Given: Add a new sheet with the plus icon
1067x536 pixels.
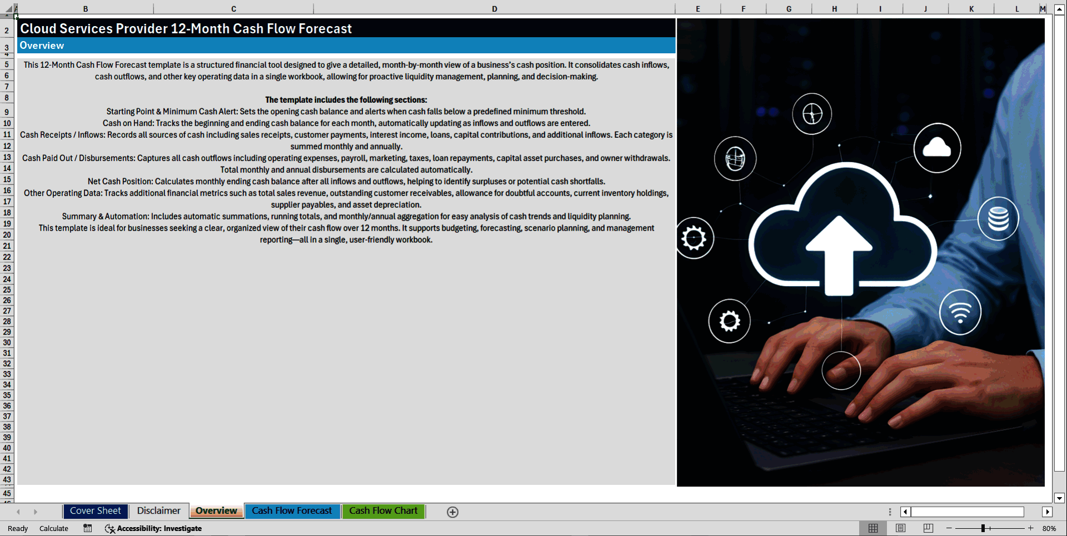Looking at the screenshot, I should (x=452, y=512).
